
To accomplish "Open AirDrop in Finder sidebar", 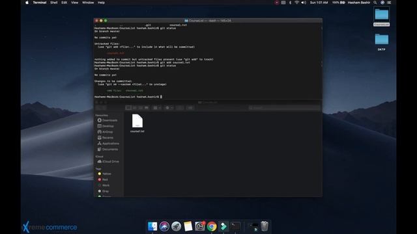I will [x=105, y=132].
